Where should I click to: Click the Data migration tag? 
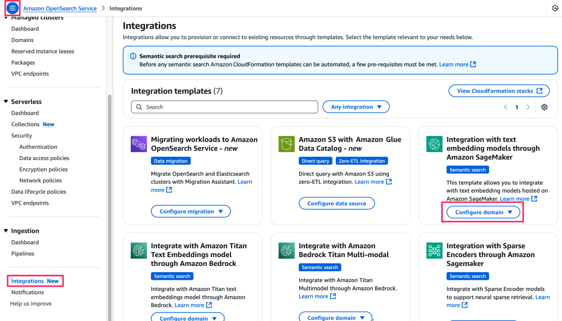point(171,161)
